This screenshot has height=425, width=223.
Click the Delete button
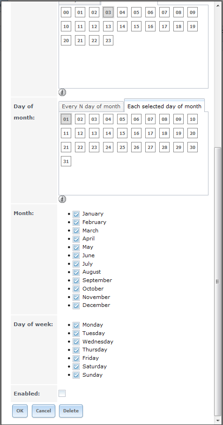[x=71, y=411]
